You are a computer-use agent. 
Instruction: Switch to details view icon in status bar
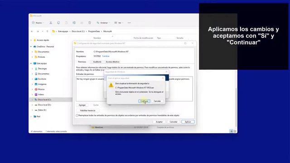(232, 131)
